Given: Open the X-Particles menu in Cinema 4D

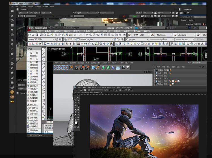Looking at the screenshot, I should coord(106,63).
